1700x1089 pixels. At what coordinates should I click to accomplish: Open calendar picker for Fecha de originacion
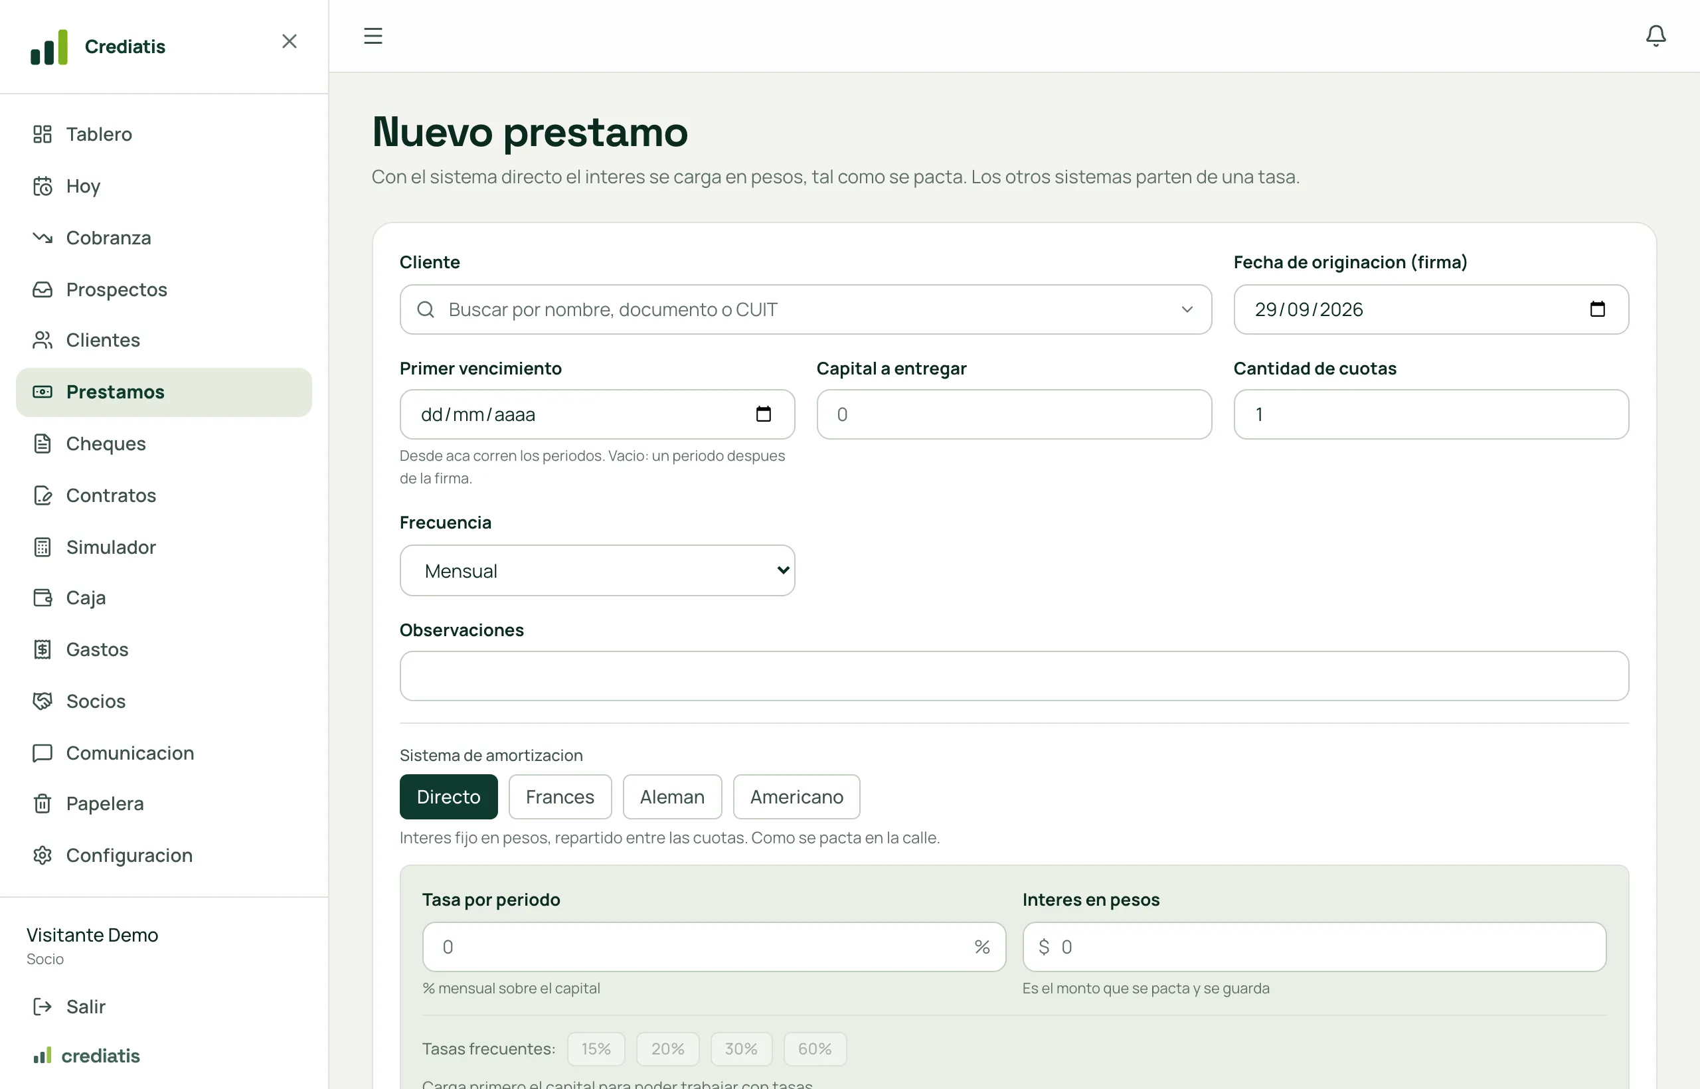point(1597,309)
